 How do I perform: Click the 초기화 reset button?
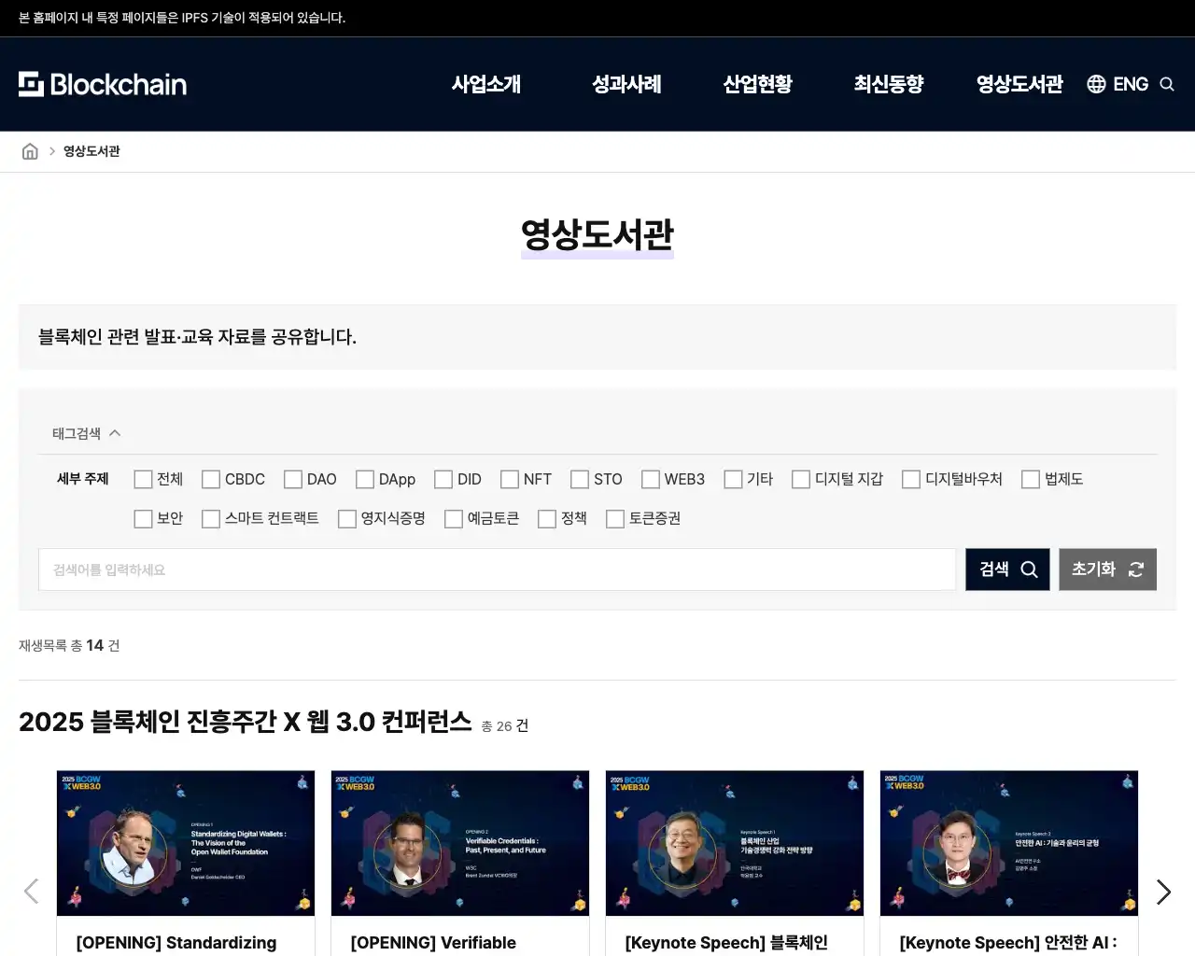click(x=1107, y=569)
